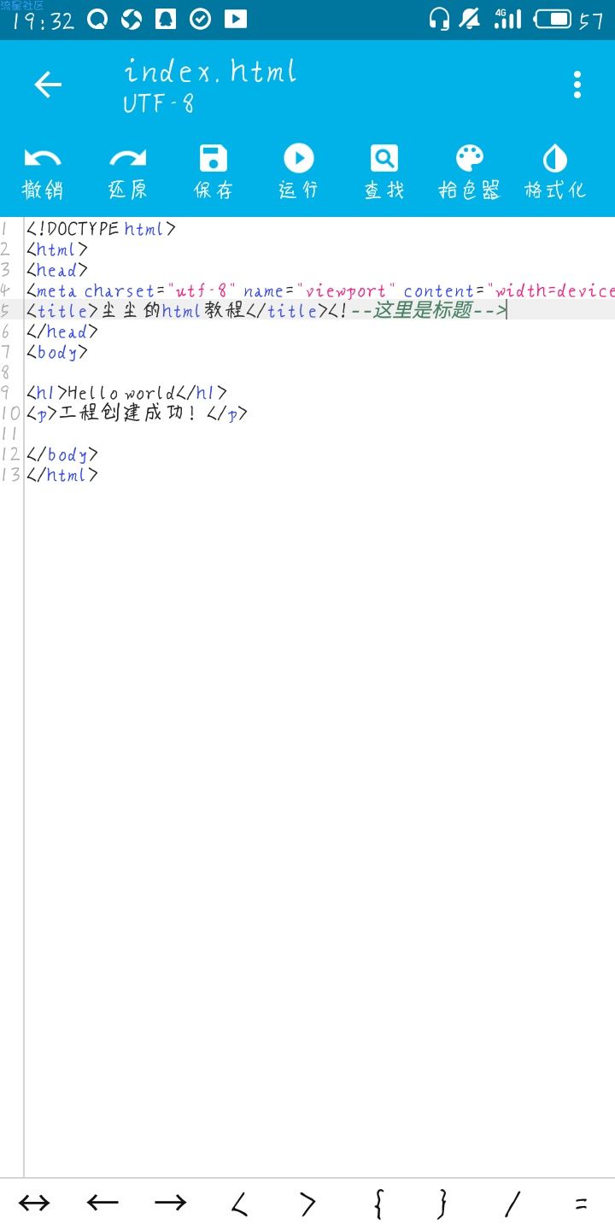615x1230 pixels.
Task: Tap the back arrow beside index.html
Action: point(48,85)
